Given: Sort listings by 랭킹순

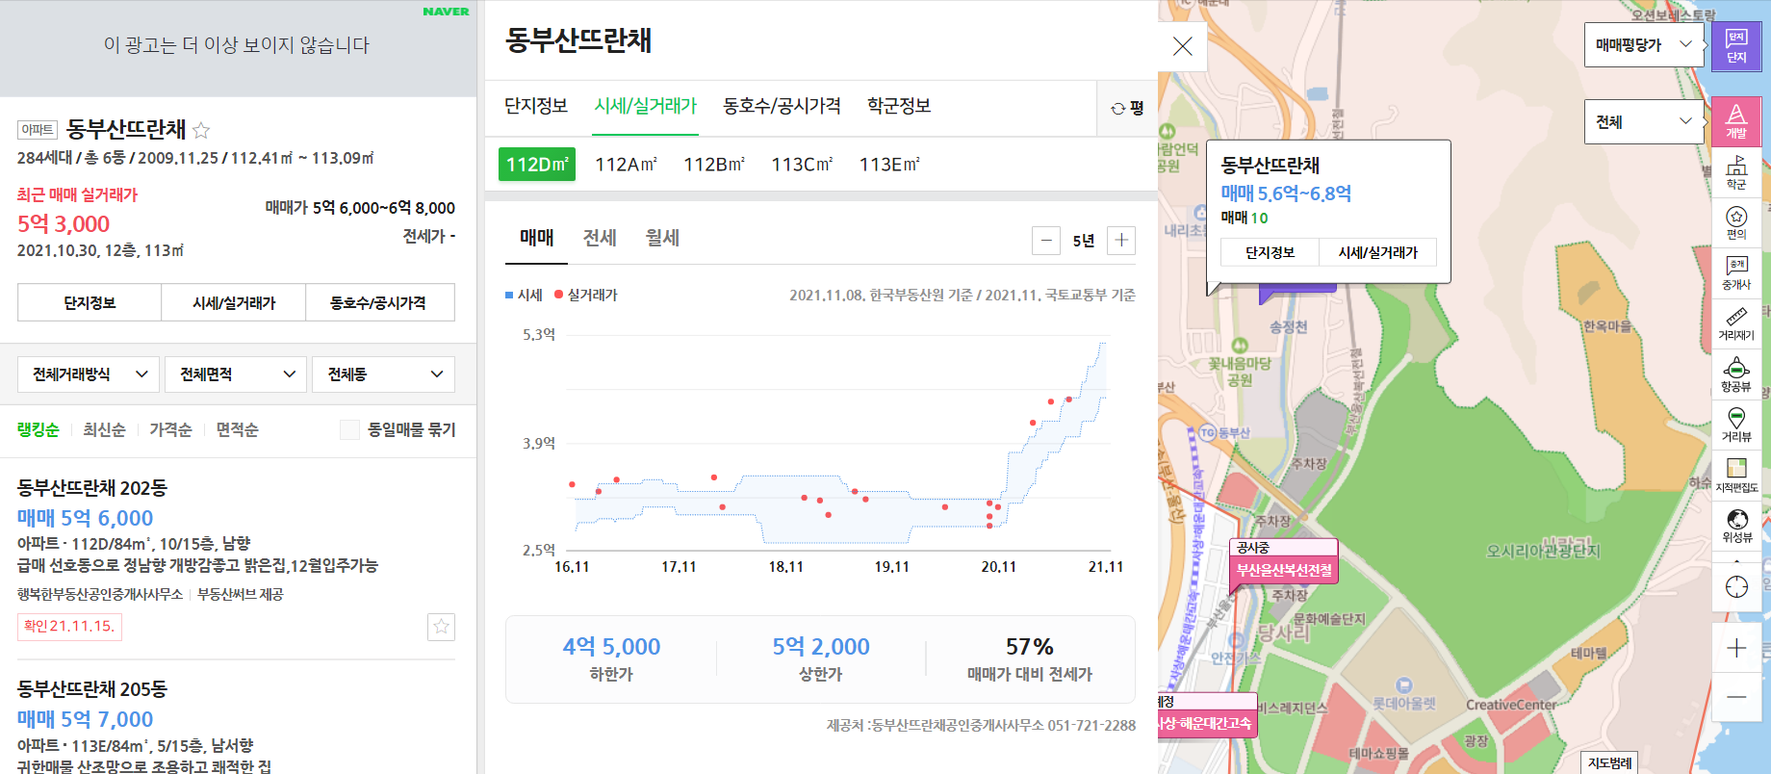Looking at the screenshot, I should 38,430.
